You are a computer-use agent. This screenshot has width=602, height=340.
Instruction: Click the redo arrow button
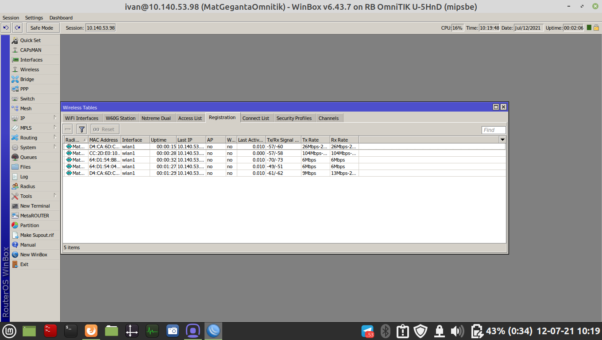[17, 27]
